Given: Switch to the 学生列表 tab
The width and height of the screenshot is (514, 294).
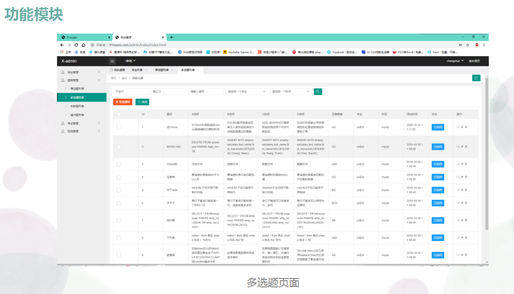Looking at the screenshot, I should click(x=137, y=70).
